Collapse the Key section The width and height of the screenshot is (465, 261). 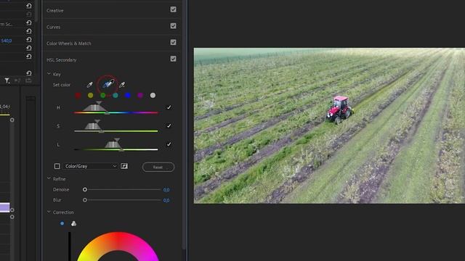coord(49,74)
